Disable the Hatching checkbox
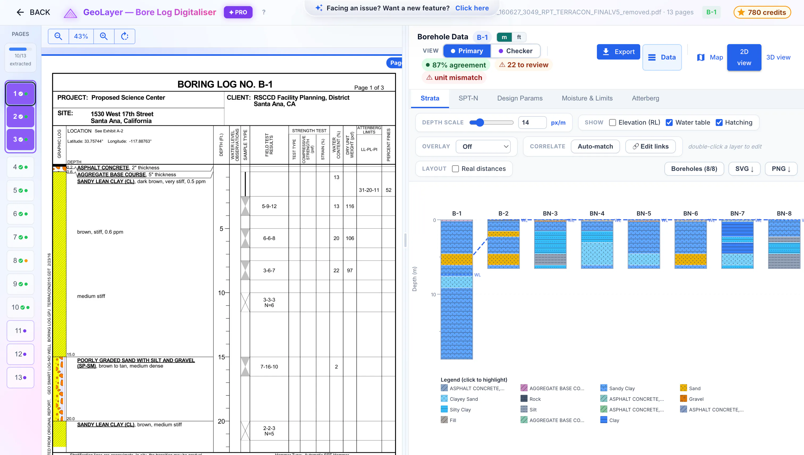 coord(719,123)
